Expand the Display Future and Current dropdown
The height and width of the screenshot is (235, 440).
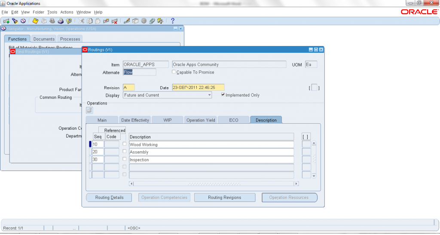(x=209, y=95)
